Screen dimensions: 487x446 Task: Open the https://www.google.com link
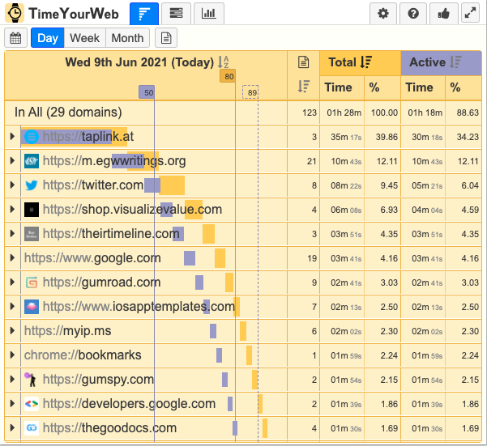[x=92, y=258]
